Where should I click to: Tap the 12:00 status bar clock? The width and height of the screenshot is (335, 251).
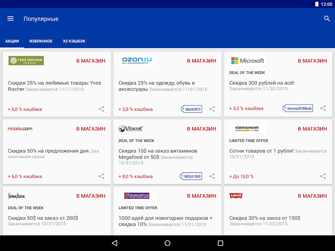point(326,4)
